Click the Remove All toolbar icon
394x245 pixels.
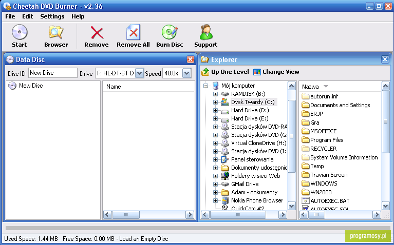[133, 32]
